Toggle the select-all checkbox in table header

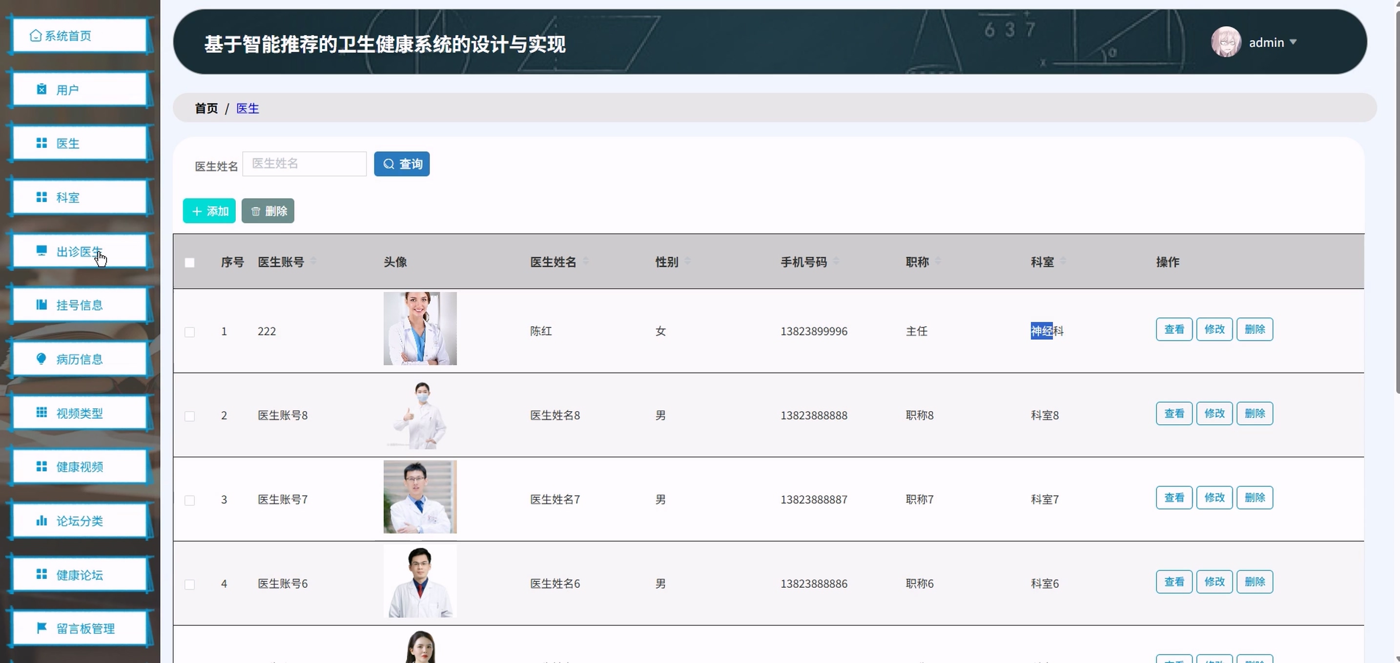(190, 263)
